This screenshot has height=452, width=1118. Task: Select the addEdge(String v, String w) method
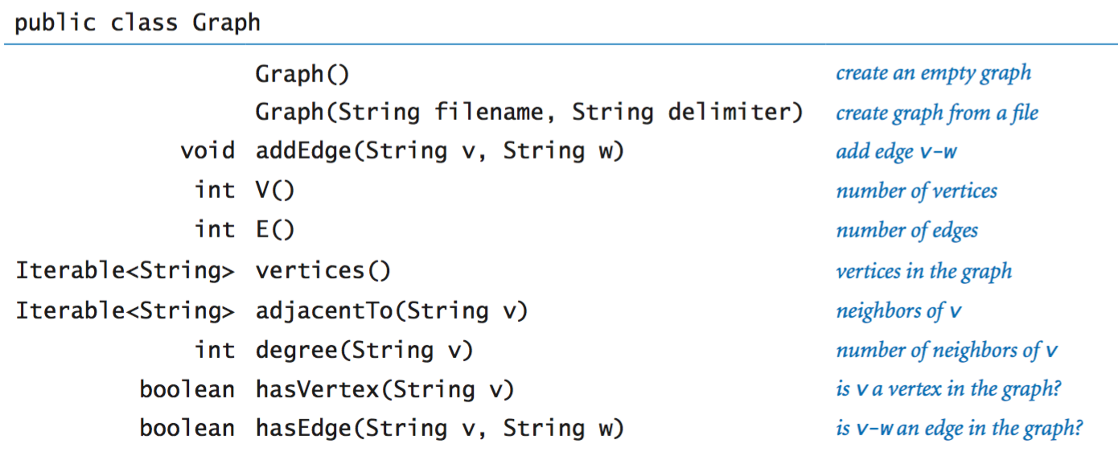coord(440,151)
